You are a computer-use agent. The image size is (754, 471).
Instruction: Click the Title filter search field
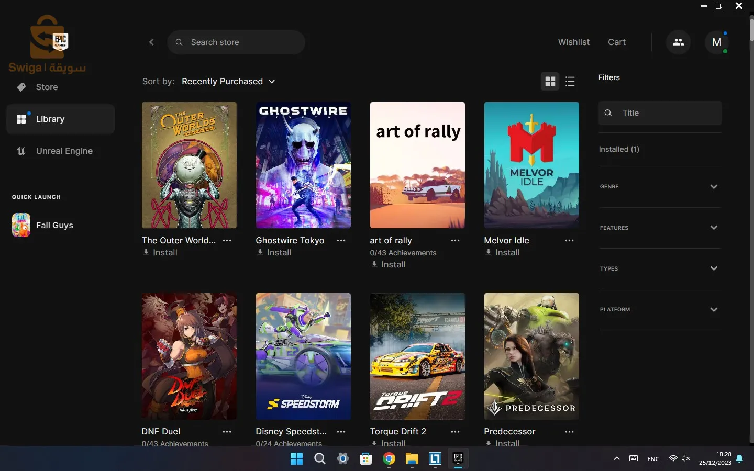(x=660, y=113)
